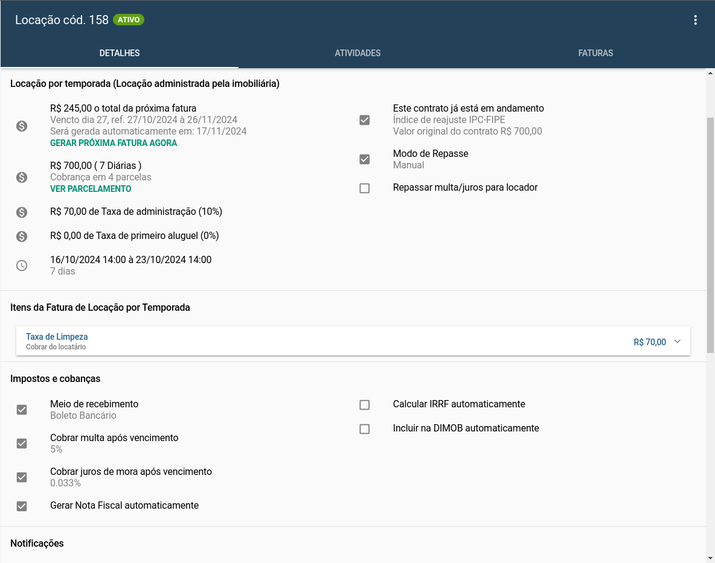This screenshot has width=715, height=563.
Task: Click the clock icon beside rental period
Action: click(21, 266)
